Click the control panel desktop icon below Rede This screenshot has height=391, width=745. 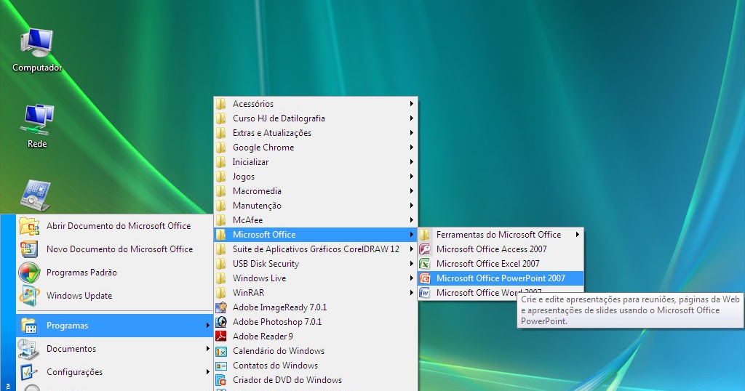tap(36, 195)
